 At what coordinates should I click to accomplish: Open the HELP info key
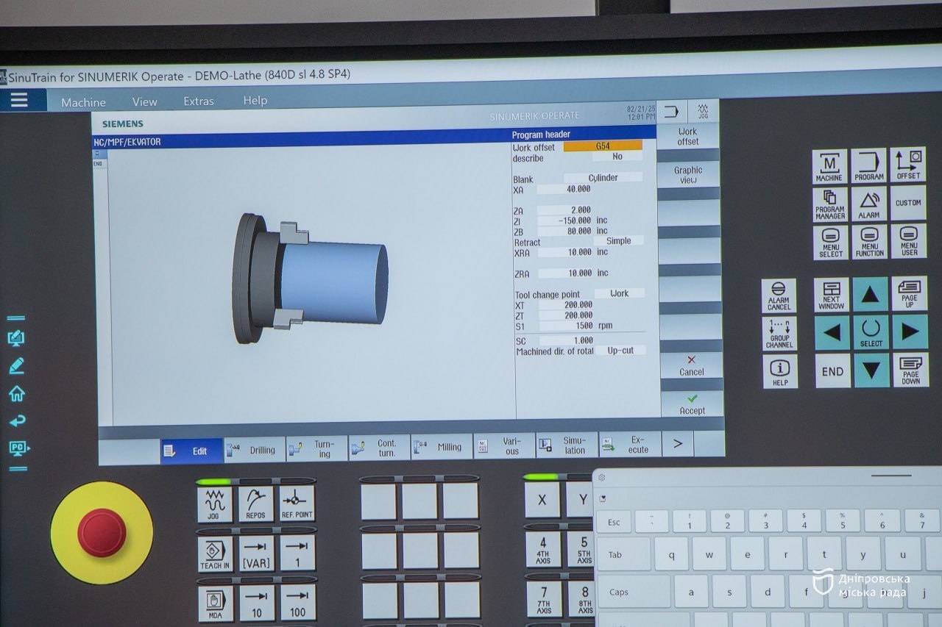pyautogui.click(x=779, y=371)
